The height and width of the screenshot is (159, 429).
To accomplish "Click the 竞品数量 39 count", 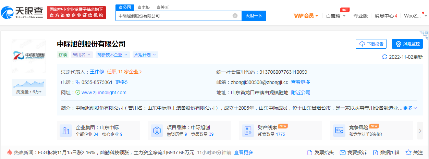I will pos(202,134).
